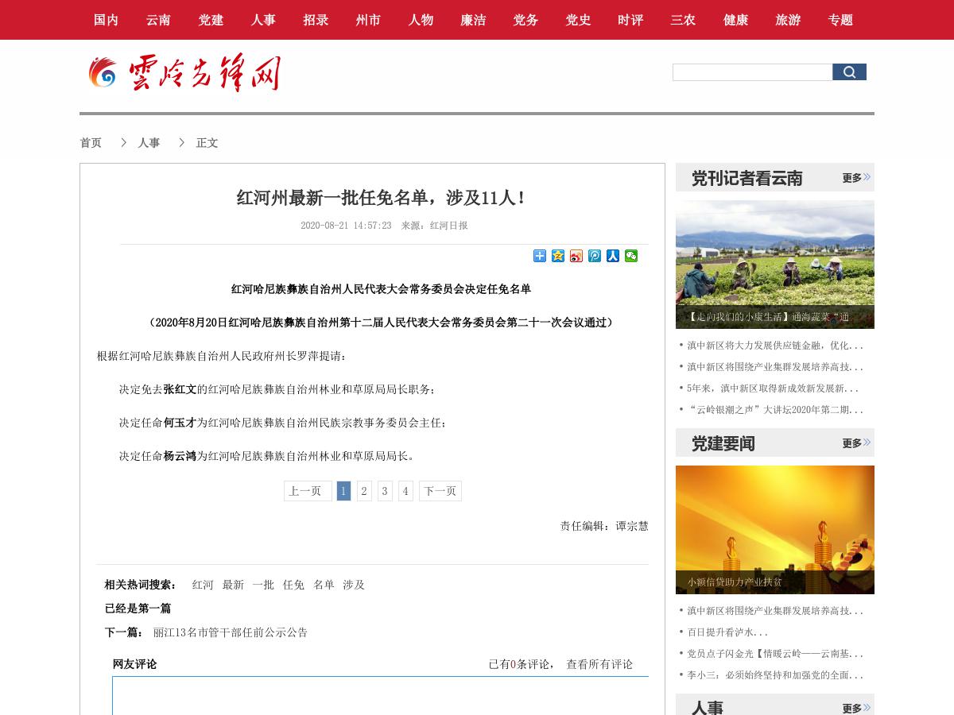Go to page 3 of the article
Viewport: 954px width, 715px height.
[x=385, y=490]
